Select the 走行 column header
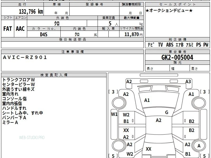211x158 pixels. (22, 4)
